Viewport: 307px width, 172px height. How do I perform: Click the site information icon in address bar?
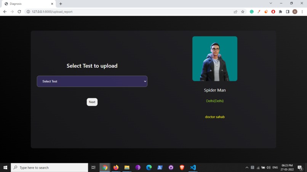tap(28, 12)
